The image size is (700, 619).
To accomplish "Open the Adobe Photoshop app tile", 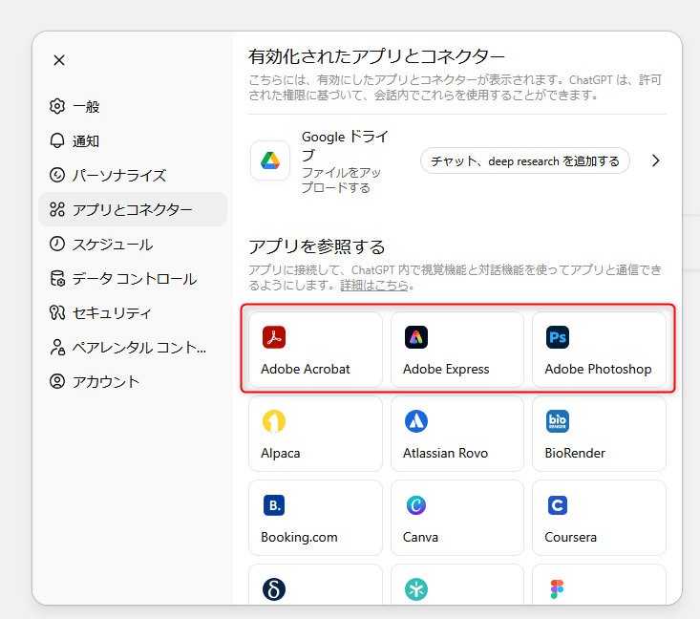I will pos(599,350).
